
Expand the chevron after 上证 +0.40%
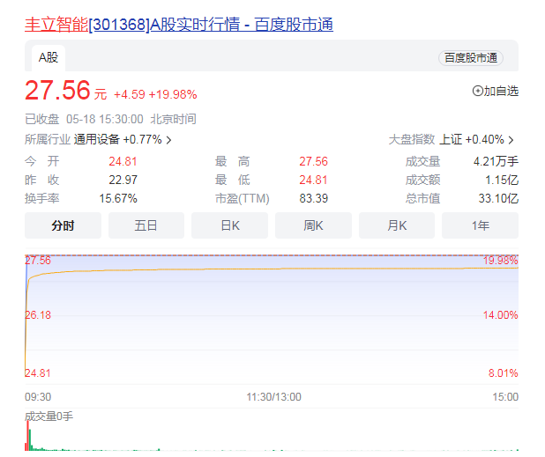tap(511, 140)
